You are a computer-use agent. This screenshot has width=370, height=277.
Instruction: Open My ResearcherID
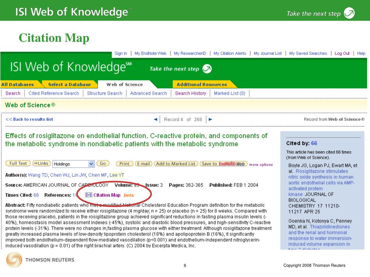190,53
